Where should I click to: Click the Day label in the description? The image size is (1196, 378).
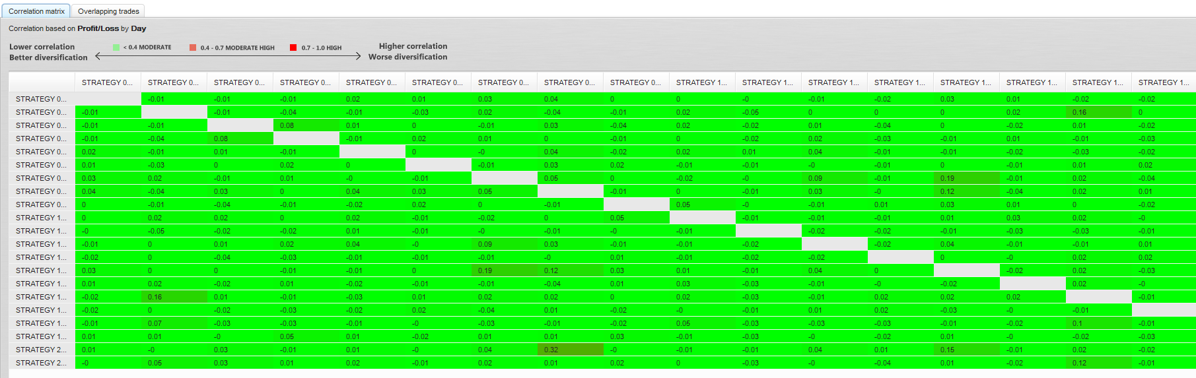coord(139,28)
